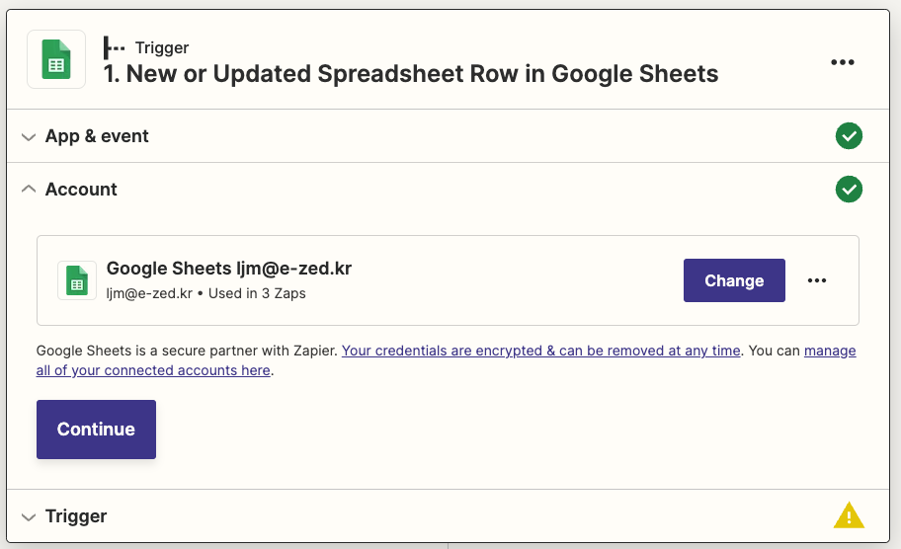Collapse the Account section chevron
The width and height of the screenshot is (901, 549).
click(29, 189)
